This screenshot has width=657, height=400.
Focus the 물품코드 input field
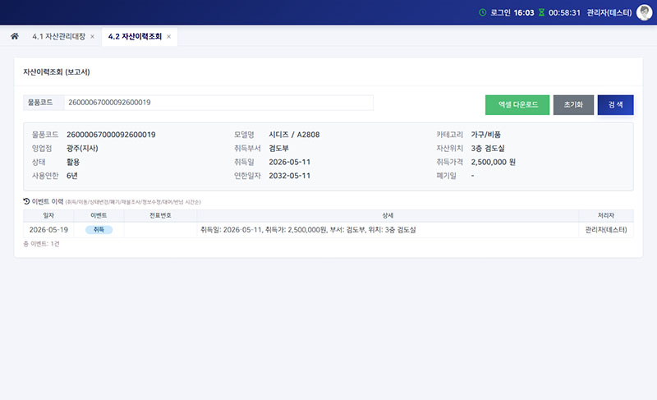pos(218,103)
